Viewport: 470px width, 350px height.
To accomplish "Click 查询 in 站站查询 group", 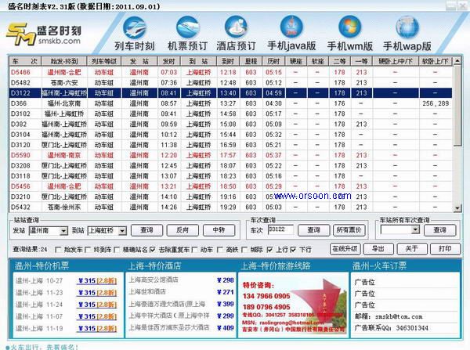I will click(x=147, y=230).
